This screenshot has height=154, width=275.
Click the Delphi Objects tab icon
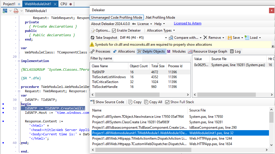[139, 51]
